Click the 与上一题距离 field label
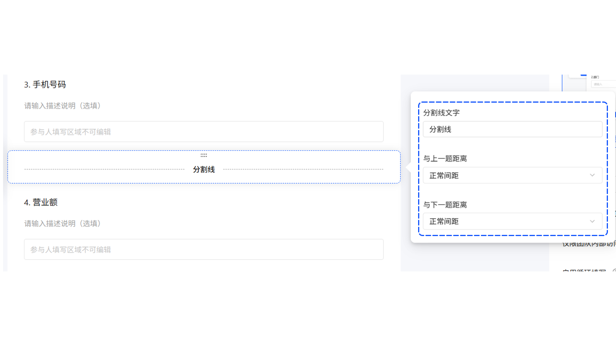 [x=445, y=158]
